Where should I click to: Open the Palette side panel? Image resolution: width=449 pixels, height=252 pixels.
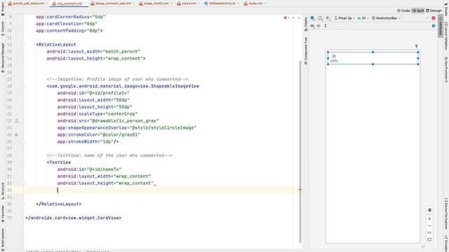pyautogui.click(x=306, y=24)
